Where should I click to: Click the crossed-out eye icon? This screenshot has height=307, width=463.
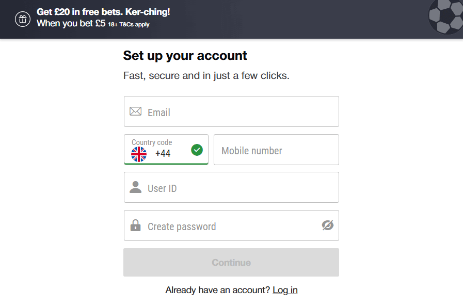point(328,225)
